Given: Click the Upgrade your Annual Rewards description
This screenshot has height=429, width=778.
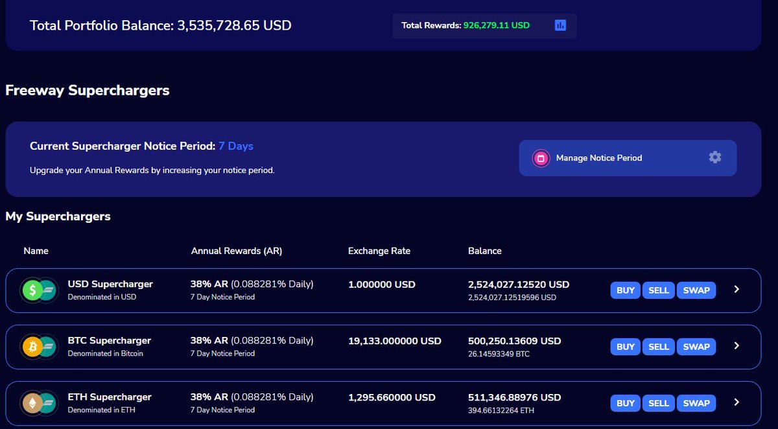Looking at the screenshot, I should pyautogui.click(x=152, y=170).
